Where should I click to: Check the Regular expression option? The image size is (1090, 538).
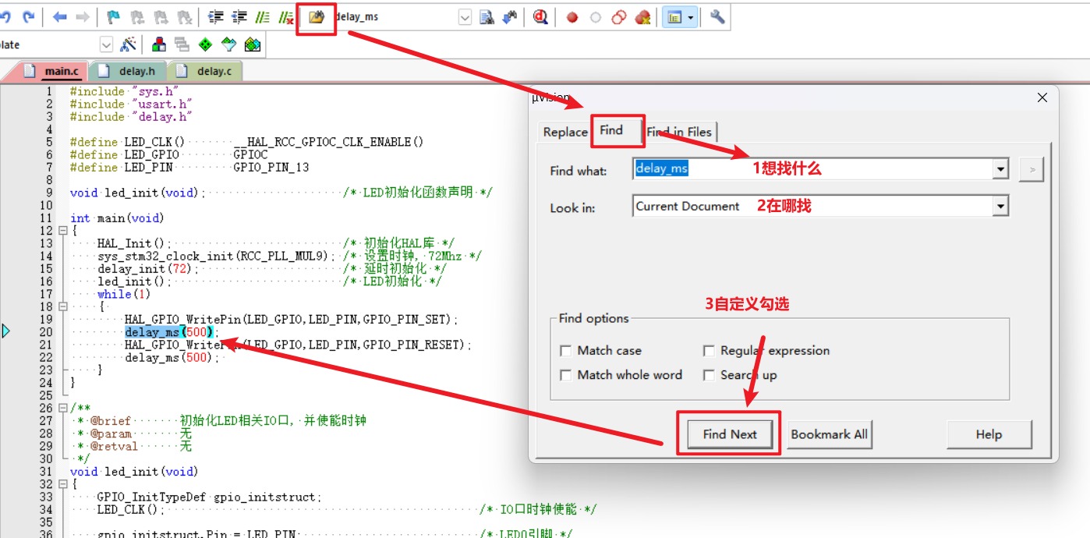709,351
